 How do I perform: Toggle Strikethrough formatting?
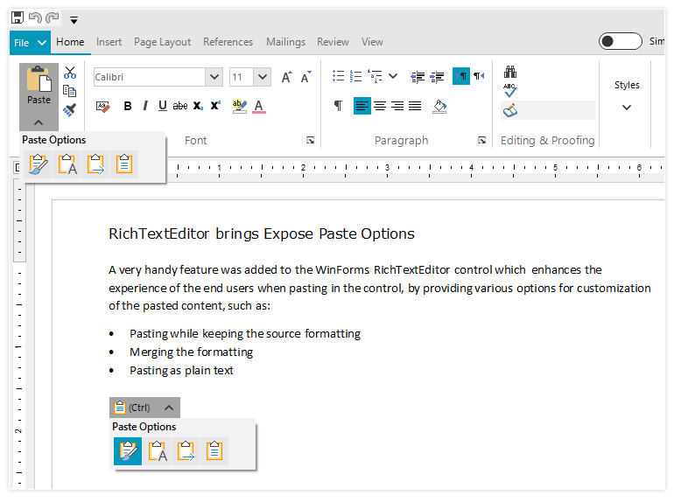[x=180, y=106]
